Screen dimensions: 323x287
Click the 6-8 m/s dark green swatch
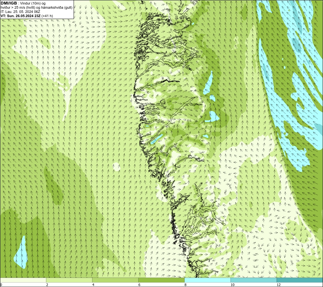[x=161, y=280]
